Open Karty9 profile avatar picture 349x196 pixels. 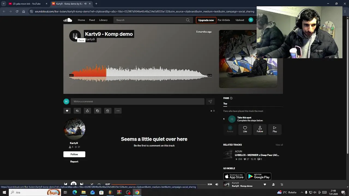pyautogui.click(x=74, y=129)
